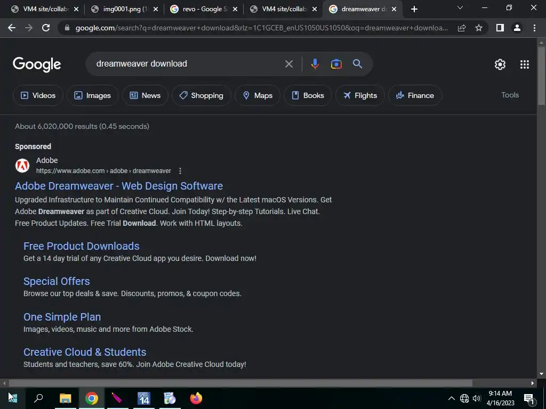Click the forward navigation arrow
This screenshot has width=546, height=409.
point(29,28)
